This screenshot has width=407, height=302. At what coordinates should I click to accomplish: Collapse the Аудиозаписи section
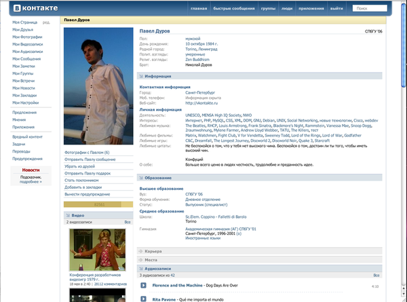pyautogui.click(x=259, y=269)
